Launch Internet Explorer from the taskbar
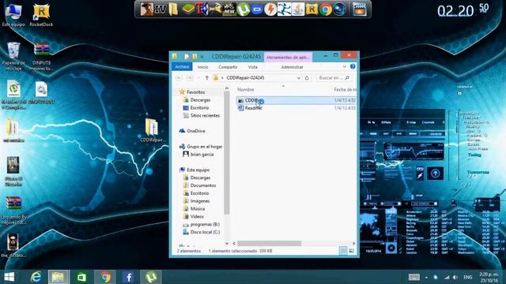The width and height of the screenshot is (506, 284). pos(36,277)
